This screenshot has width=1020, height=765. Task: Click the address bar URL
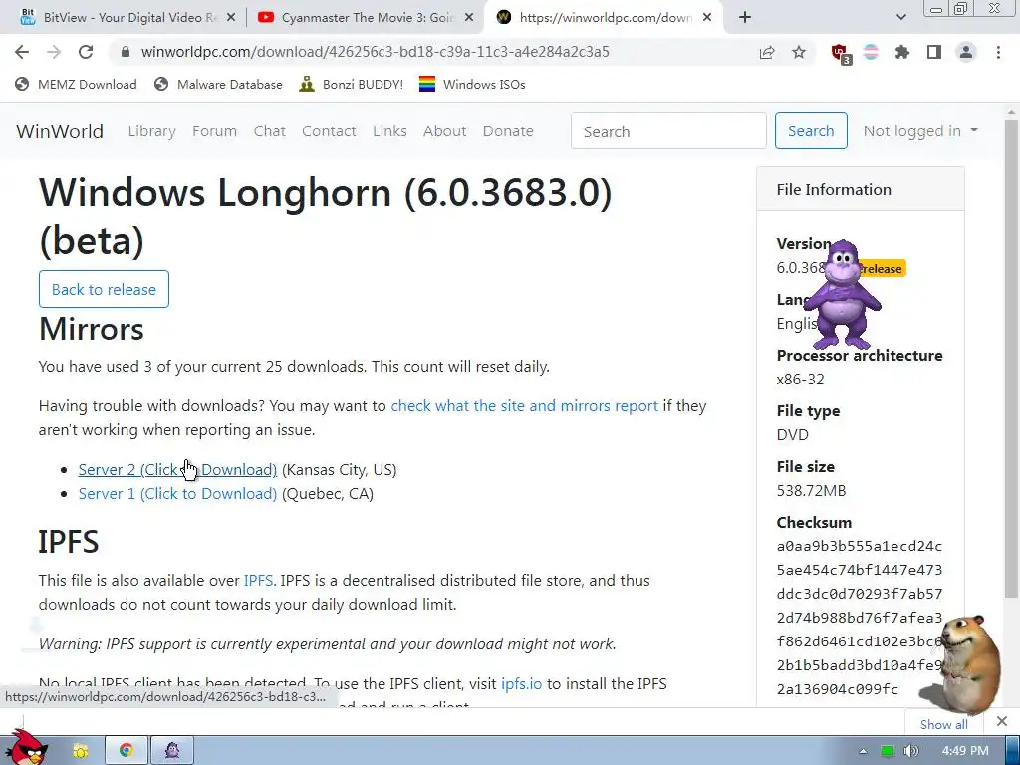coord(376,52)
